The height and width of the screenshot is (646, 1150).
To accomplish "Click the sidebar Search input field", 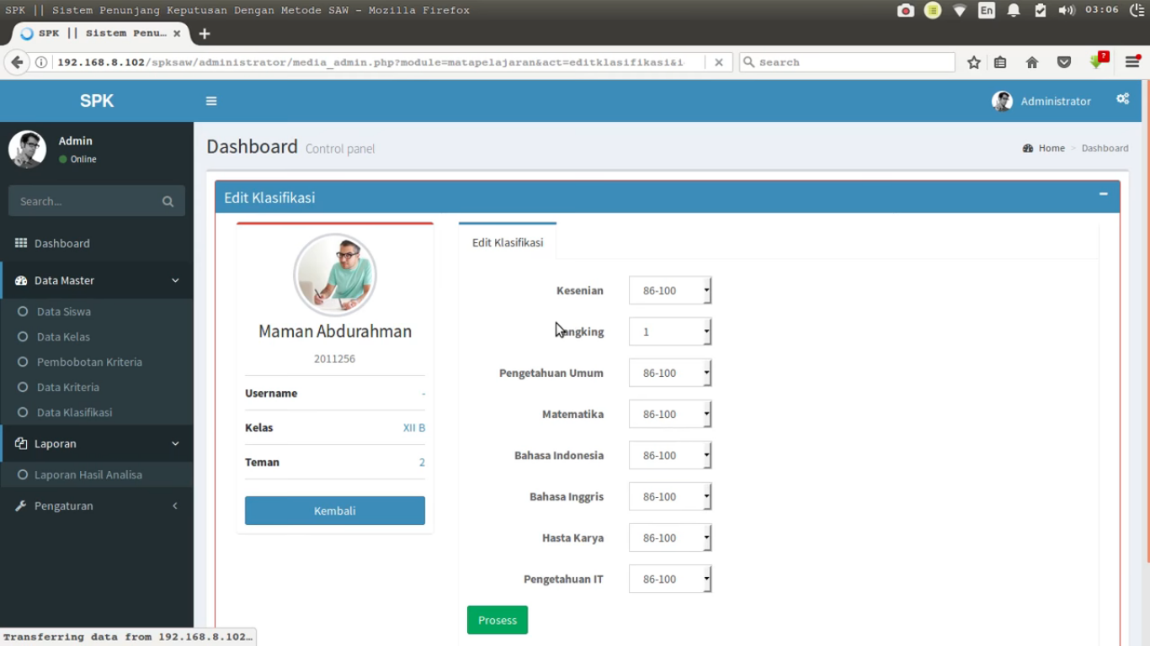I will [x=84, y=202].
